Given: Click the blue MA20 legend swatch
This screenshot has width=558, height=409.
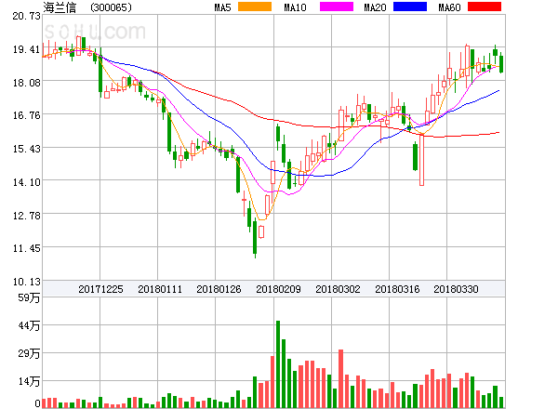Looking at the screenshot, I should [410, 7].
